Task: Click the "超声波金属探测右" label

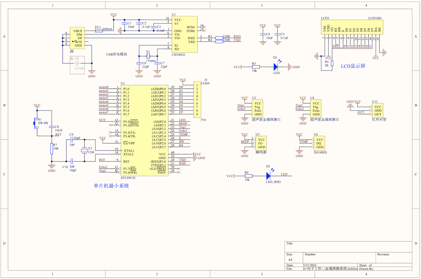Action: click(x=325, y=120)
